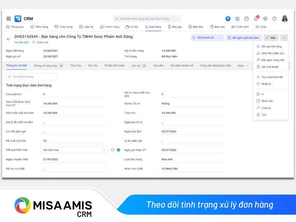Switch to Hóa đơn detail tab

point(158,65)
